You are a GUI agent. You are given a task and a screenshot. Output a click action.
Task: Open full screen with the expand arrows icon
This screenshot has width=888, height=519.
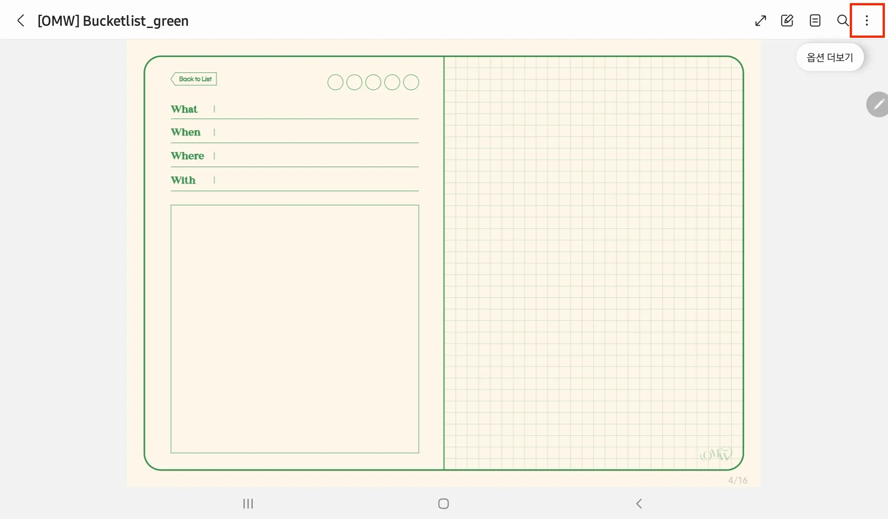[x=761, y=20]
